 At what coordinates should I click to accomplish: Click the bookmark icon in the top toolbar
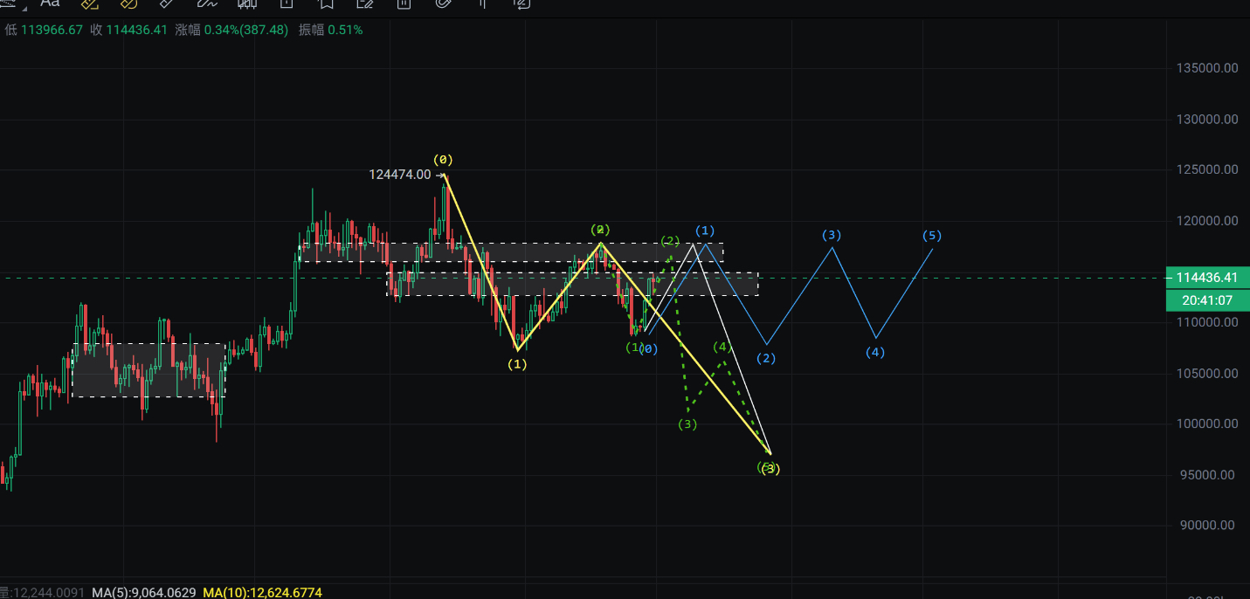coord(326,3)
